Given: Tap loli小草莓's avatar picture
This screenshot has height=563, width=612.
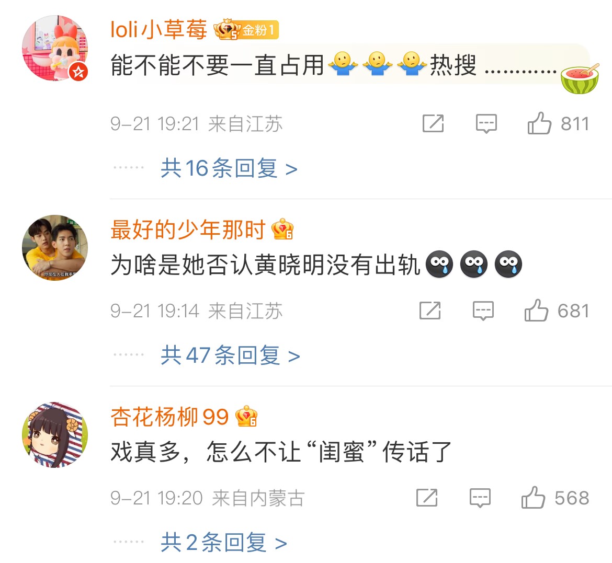Looking at the screenshot, I should click(54, 48).
